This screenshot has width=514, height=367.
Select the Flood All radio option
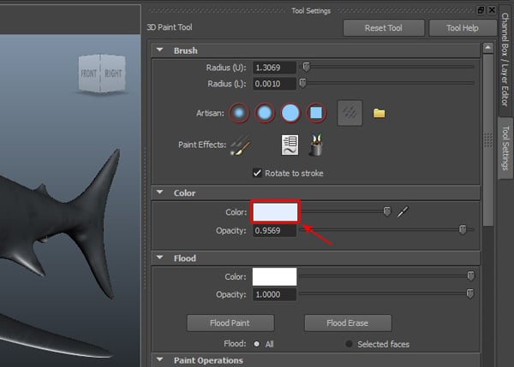tap(258, 344)
